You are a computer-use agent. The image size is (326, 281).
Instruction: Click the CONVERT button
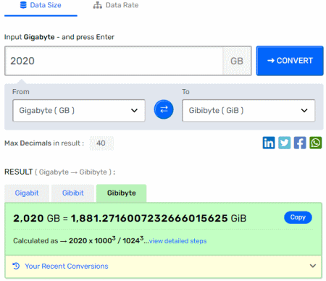(290, 61)
